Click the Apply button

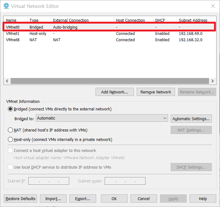(173, 199)
